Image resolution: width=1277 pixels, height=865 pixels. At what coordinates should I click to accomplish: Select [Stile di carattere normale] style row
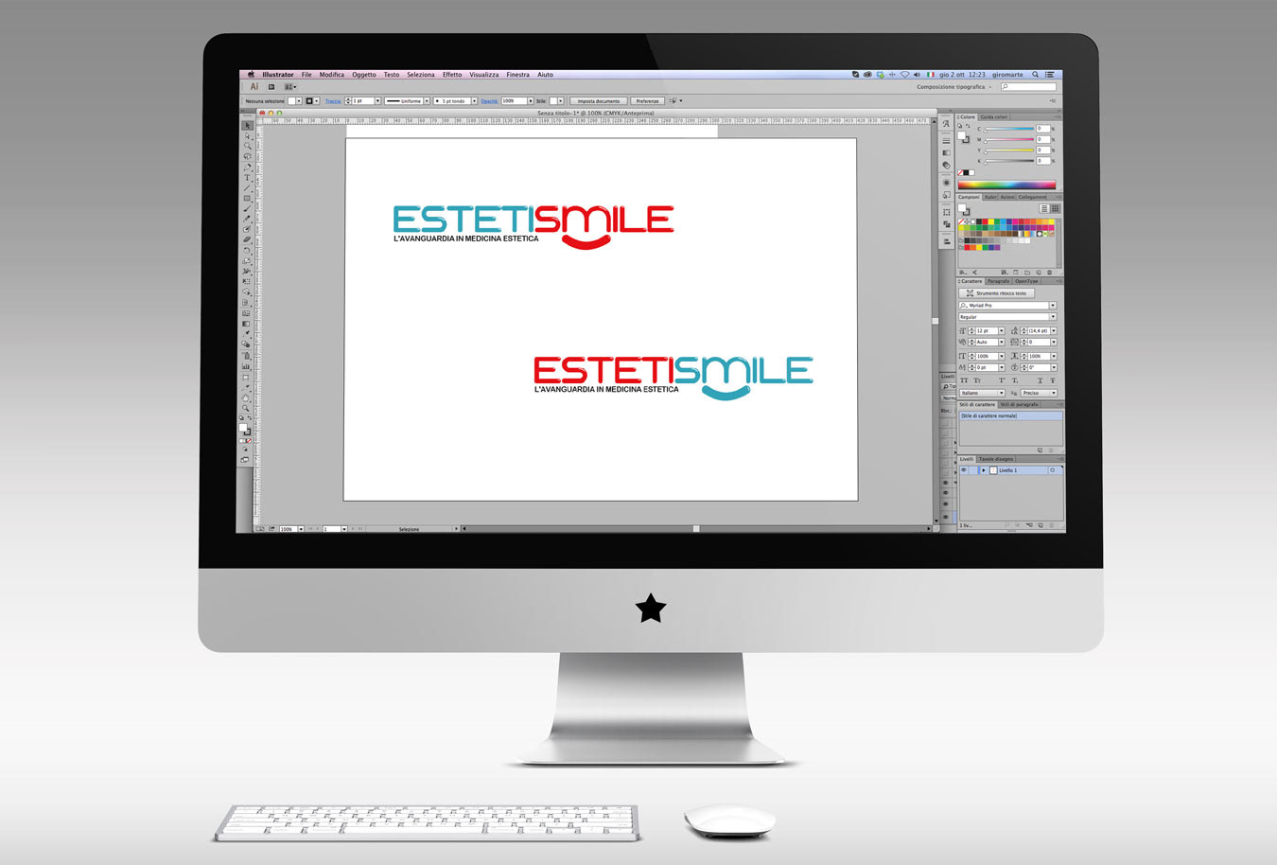coord(1010,415)
